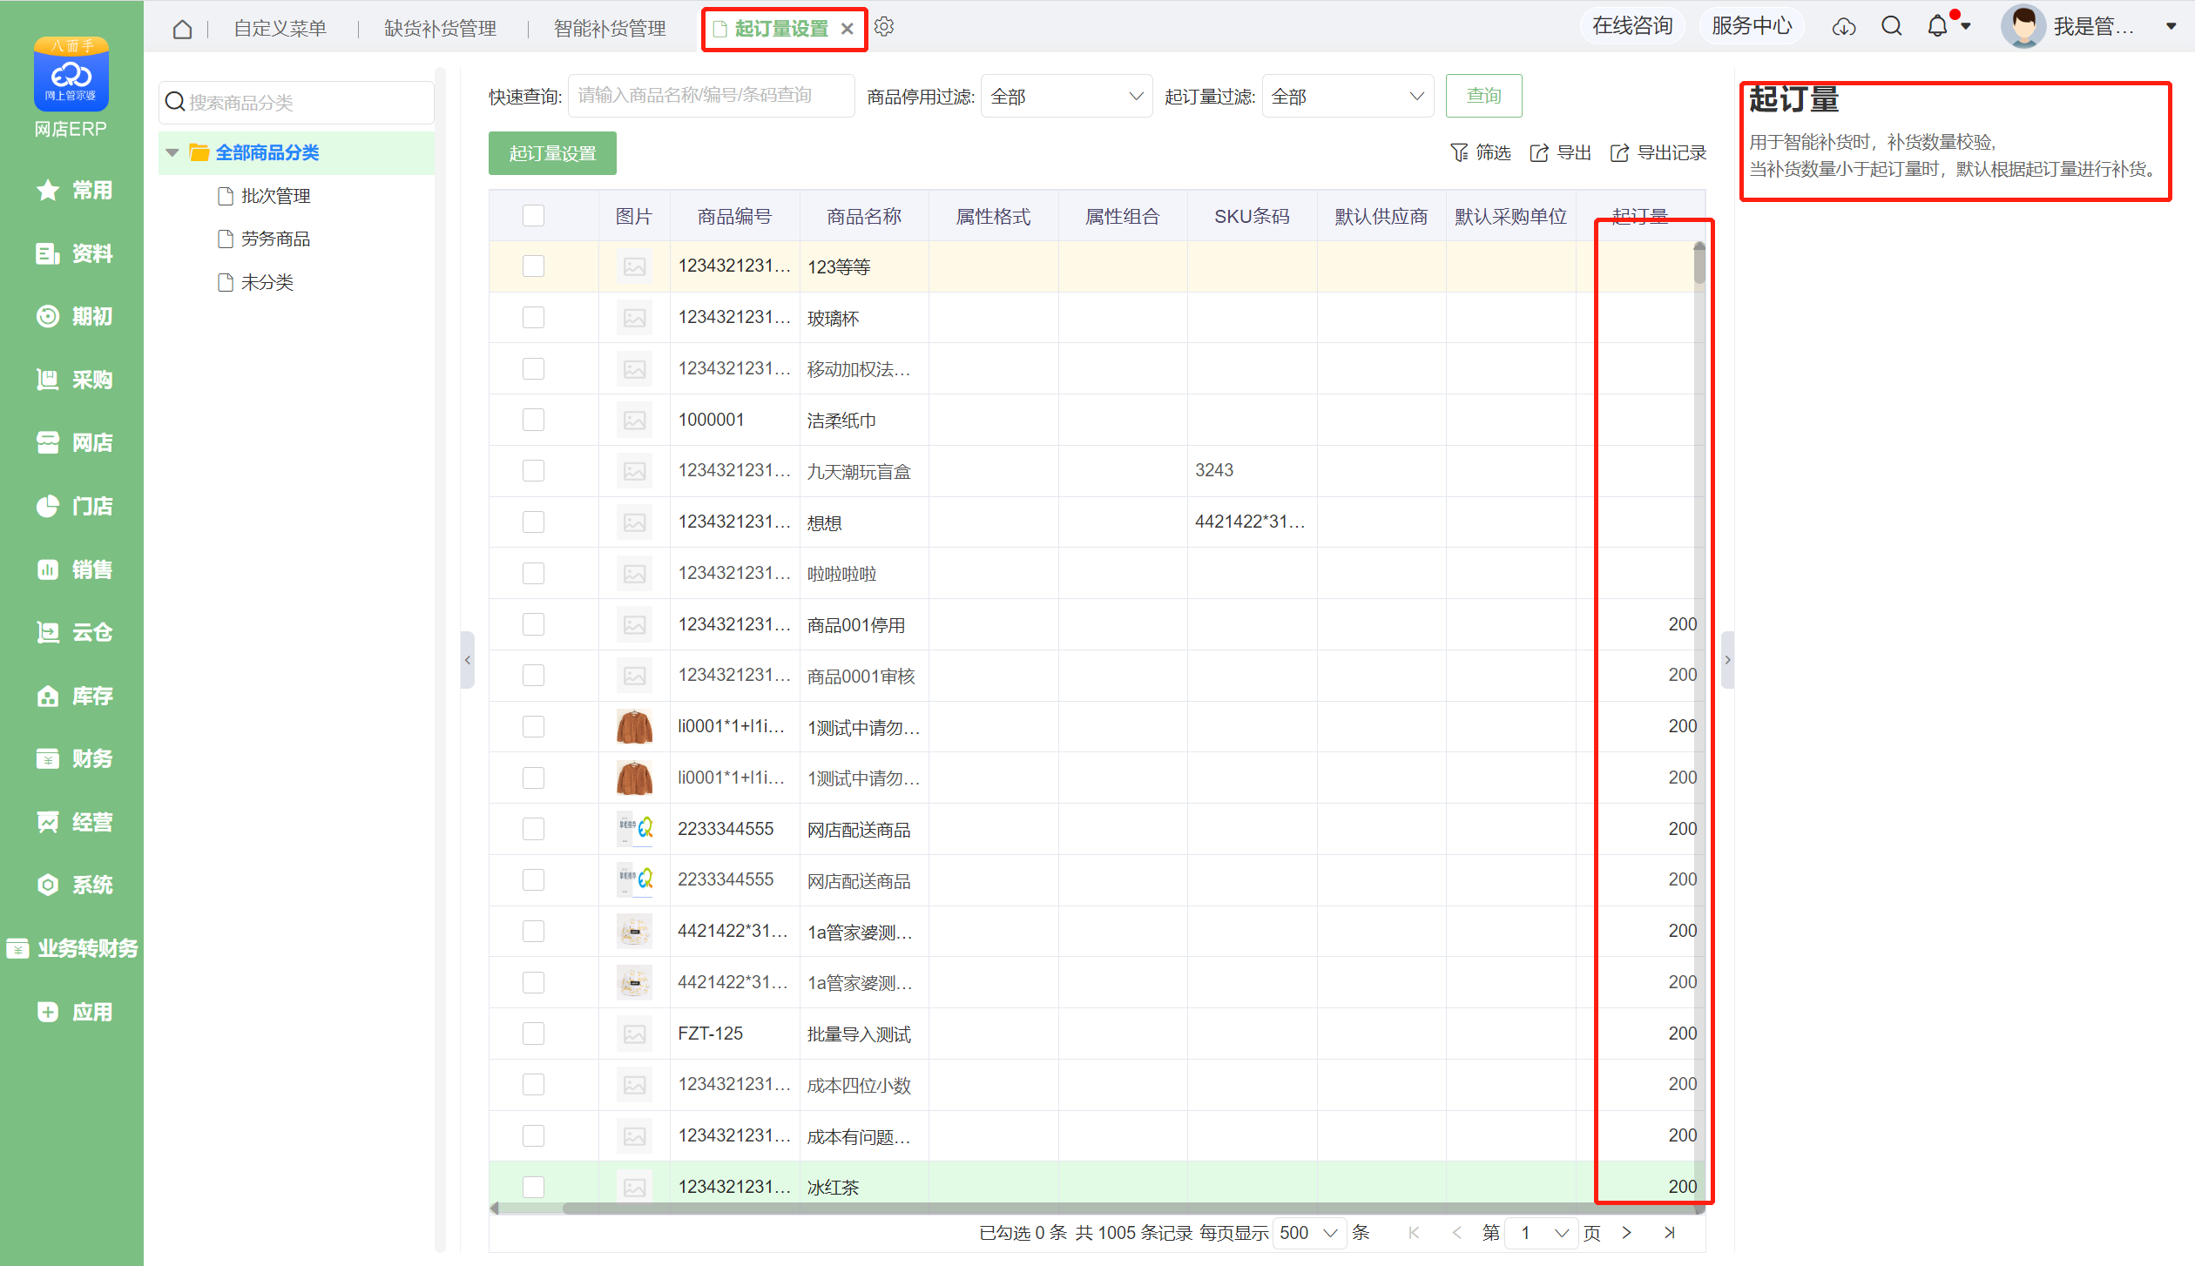
Task: Expand the 商品停用过滤 dropdown
Action: [x=1066, y=97]
